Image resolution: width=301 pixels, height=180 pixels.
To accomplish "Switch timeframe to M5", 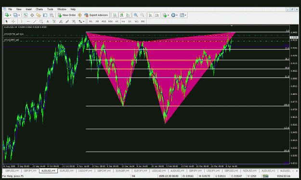I will pos(97,21).
